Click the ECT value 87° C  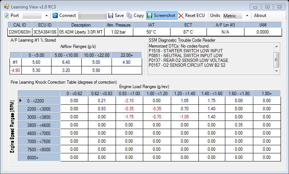click(x=188, y=32)
